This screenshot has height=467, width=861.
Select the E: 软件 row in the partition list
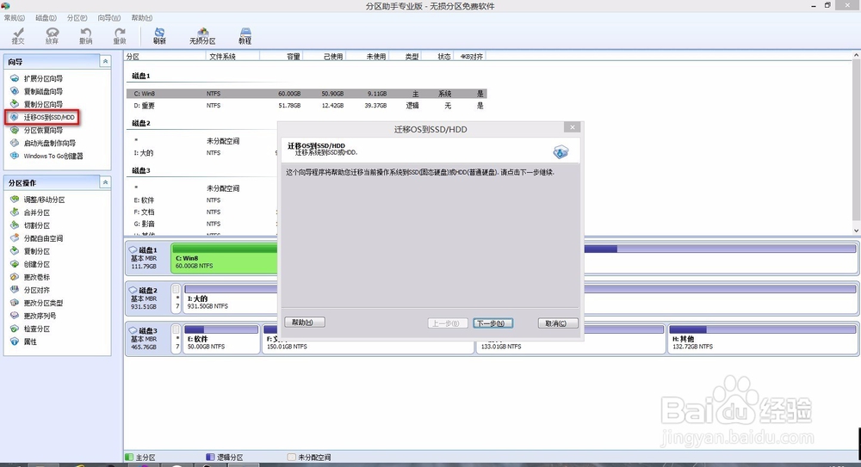pos(202,200)
